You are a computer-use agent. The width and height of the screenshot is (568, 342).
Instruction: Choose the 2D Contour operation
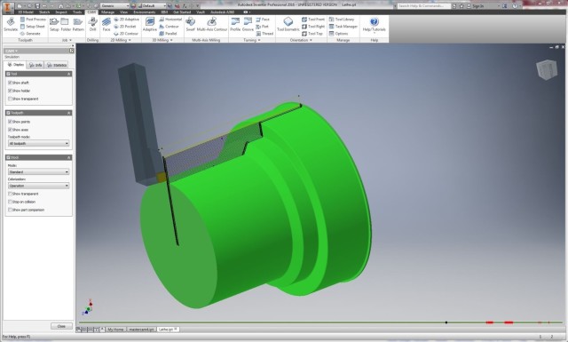tap(126, 34)
